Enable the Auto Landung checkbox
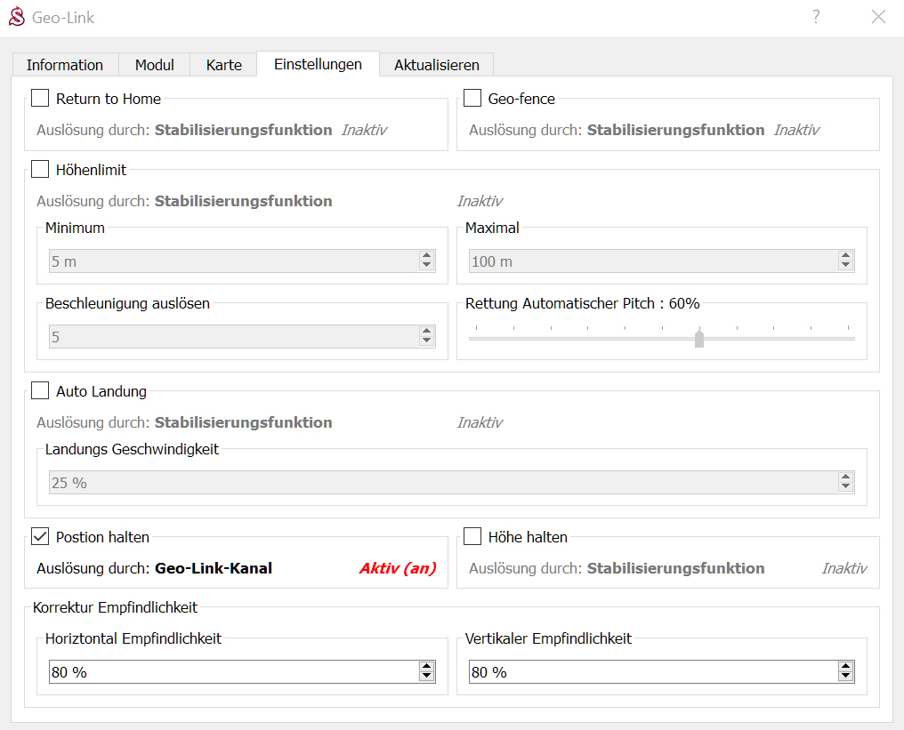 tap(41, 390)
